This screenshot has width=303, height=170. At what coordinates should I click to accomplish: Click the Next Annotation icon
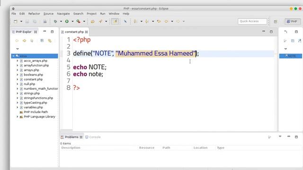point(135,21)
